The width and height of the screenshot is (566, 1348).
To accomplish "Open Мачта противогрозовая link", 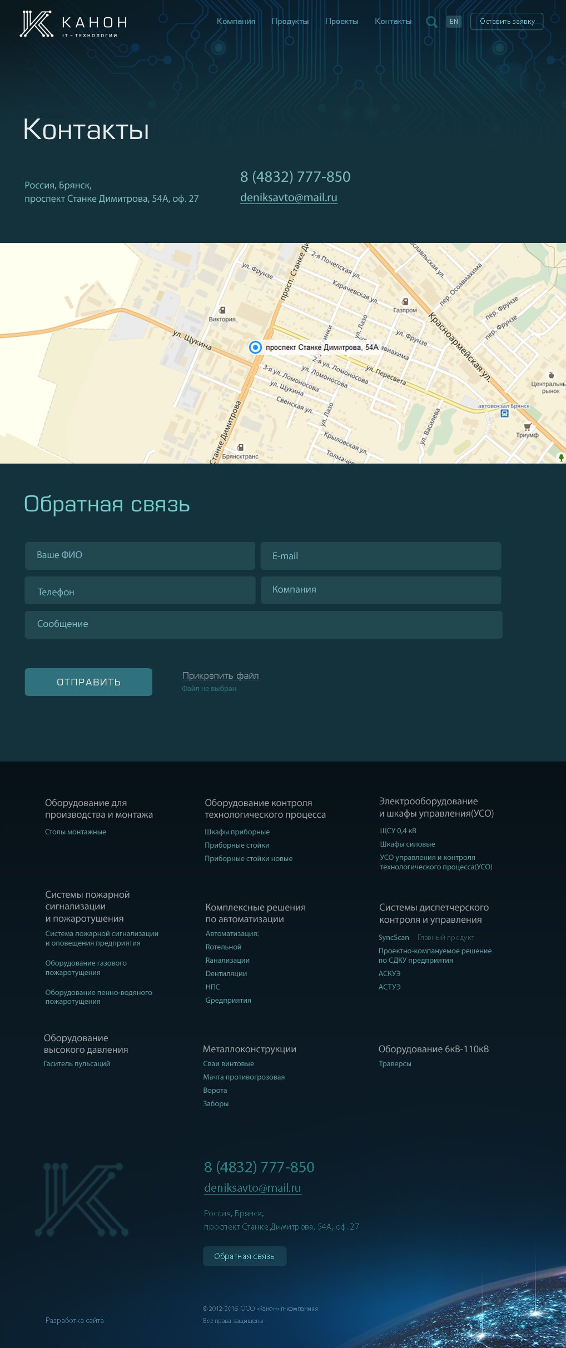I will point(244,1077).
